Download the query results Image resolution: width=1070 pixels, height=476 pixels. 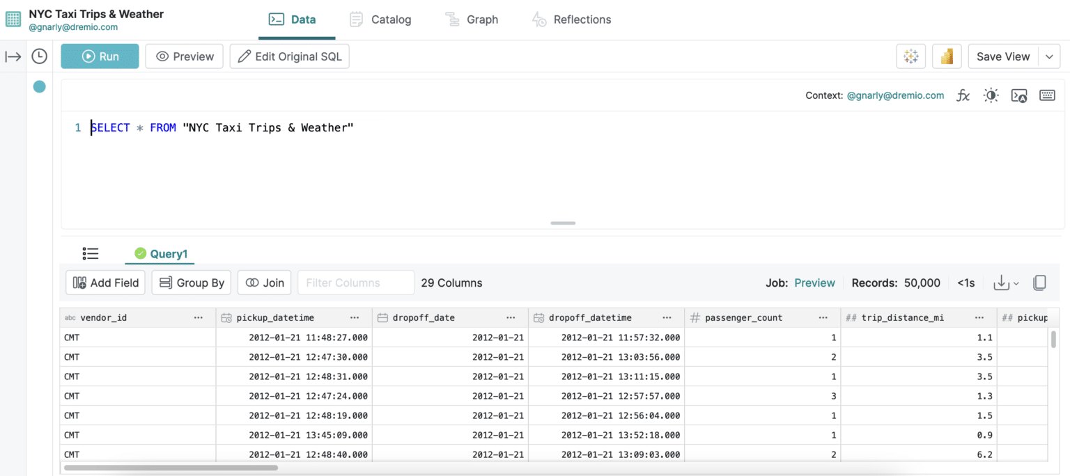(x=1001, y=283)
